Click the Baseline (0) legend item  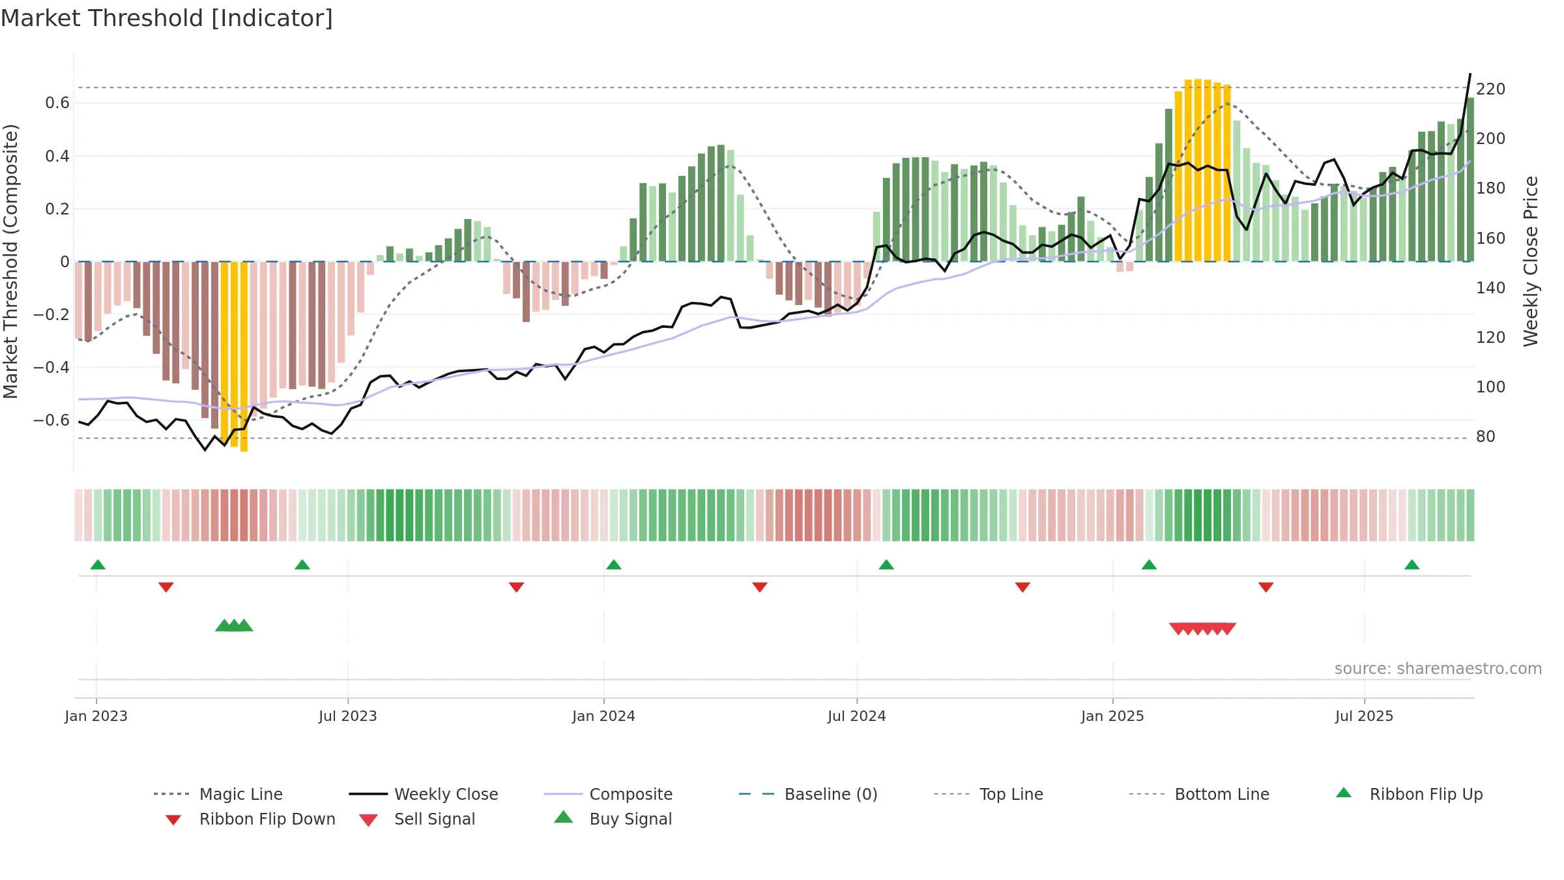pos(808,794)
